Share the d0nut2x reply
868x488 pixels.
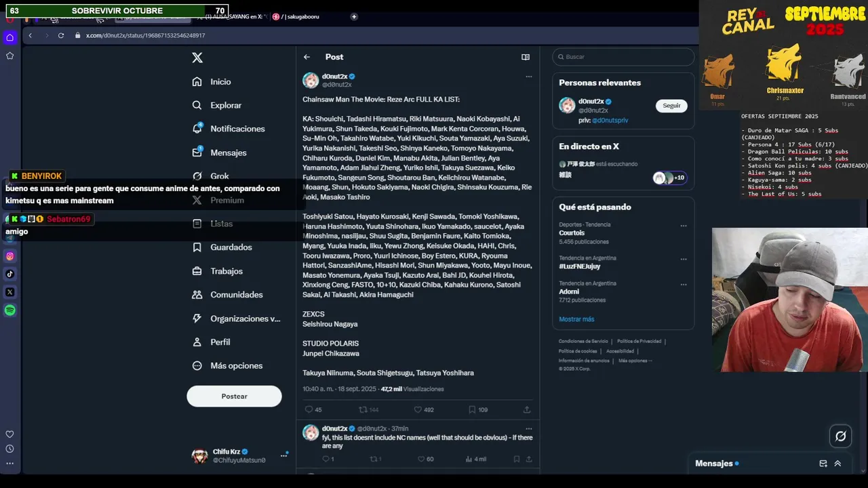point(530,459)
